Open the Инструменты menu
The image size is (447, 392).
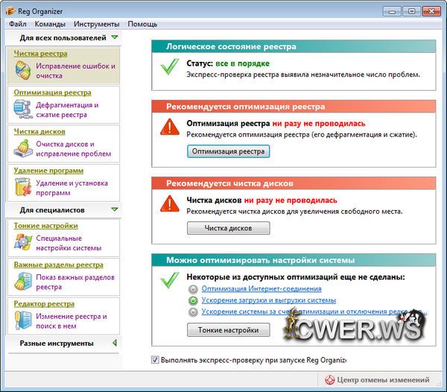[97, 24]
